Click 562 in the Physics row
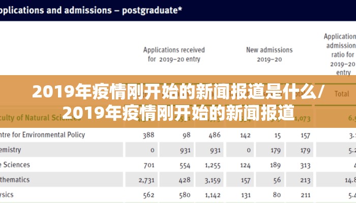The width and height of the screenshot is (356, 203). pyautogui.click(x=149, y=195)
